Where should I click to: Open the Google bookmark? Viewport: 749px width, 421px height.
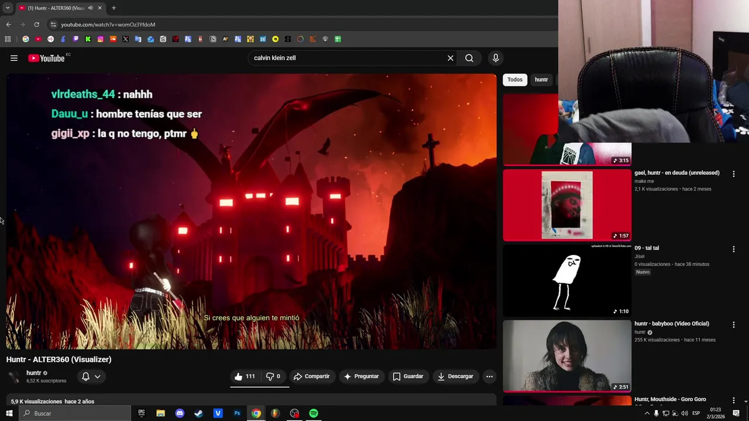click(x=26, y=39)
